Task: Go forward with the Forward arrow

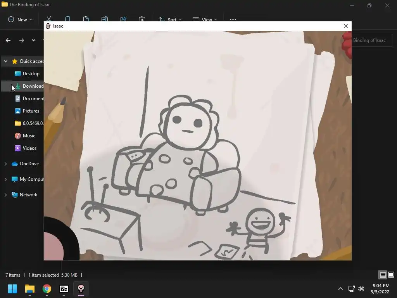Action: click(22, 40)
